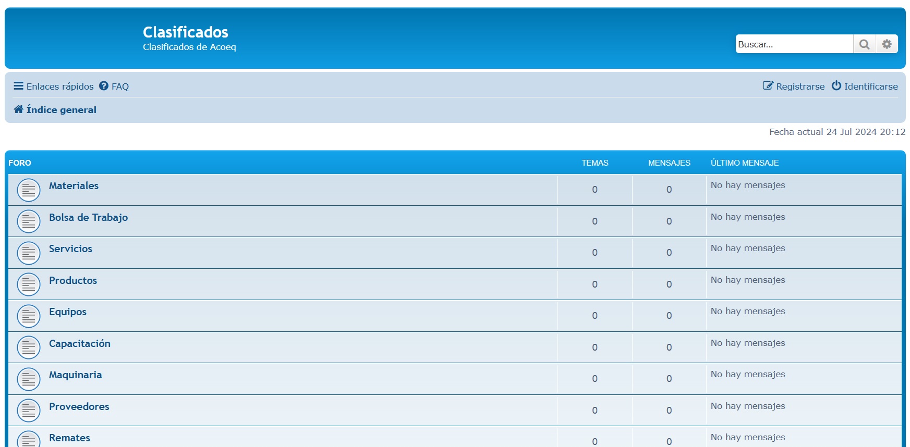Open the Proveedores forum

tap(79, 406)
